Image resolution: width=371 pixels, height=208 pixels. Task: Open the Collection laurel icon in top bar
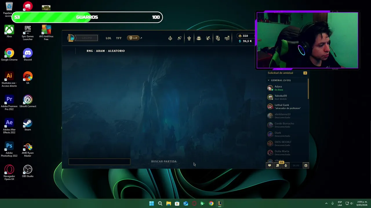tap(189, 38)
